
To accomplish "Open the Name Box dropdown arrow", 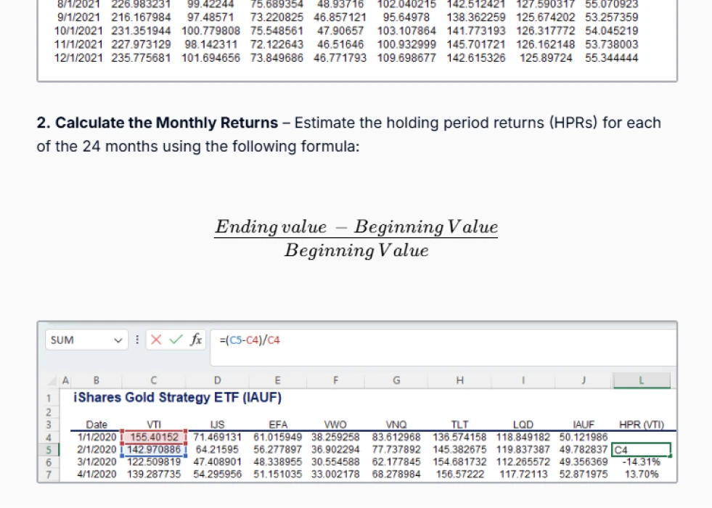I will [x=119, y=340].
